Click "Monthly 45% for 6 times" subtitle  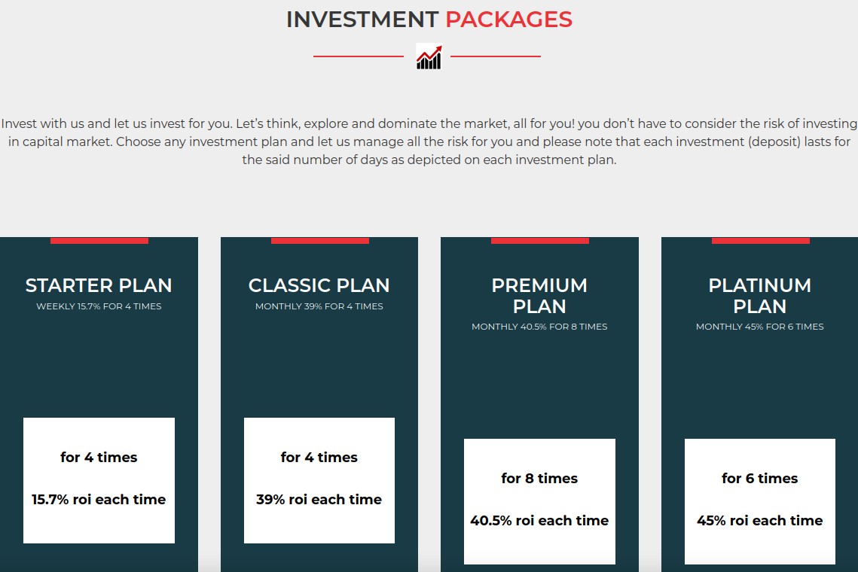759,327
